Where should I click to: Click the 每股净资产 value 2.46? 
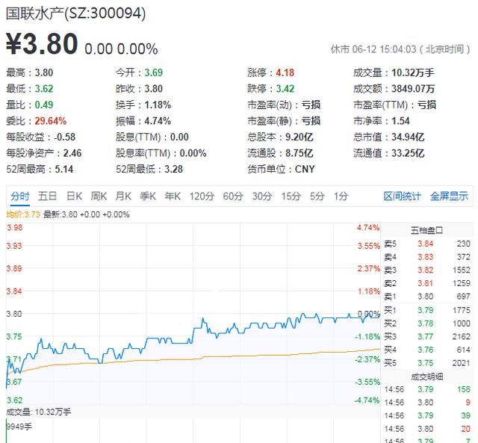pyautogui.click(x=72, y=153)
